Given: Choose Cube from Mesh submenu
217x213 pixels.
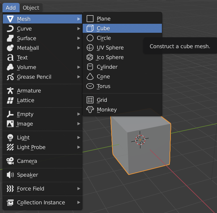Looking at the screenshot, I should click(122, 28).
